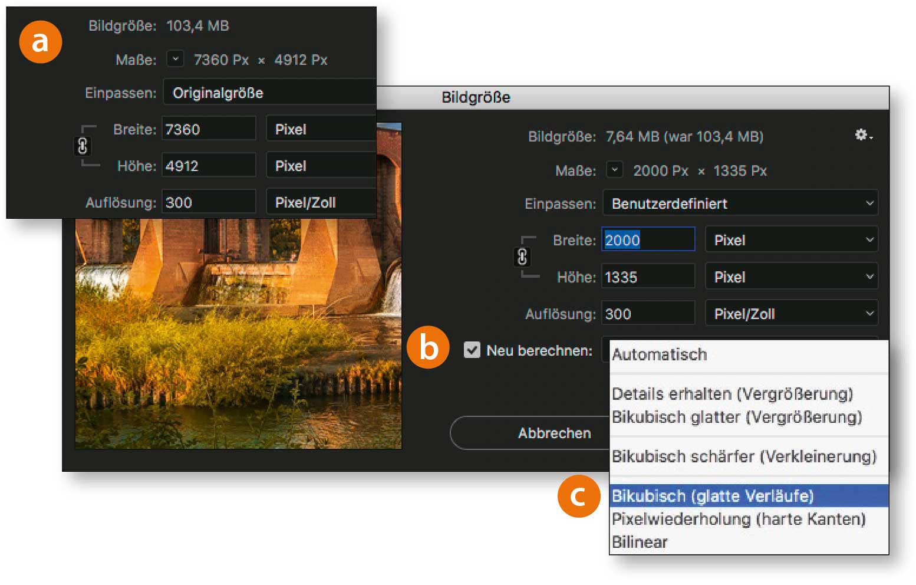Click the dam photo preview thumbnail
Viewport: 916px width, 585px height.
238,333
